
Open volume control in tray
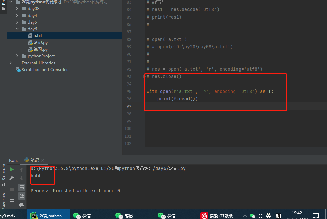(x=260, y=216)
